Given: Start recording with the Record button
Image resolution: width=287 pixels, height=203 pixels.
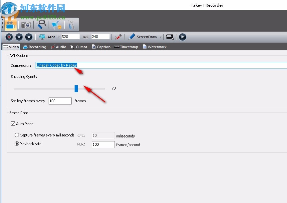Looking at the screenshot, I should point(9,37).
